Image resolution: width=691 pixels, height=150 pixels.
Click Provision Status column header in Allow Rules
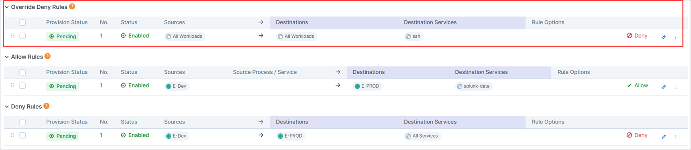tap(67, 72)
